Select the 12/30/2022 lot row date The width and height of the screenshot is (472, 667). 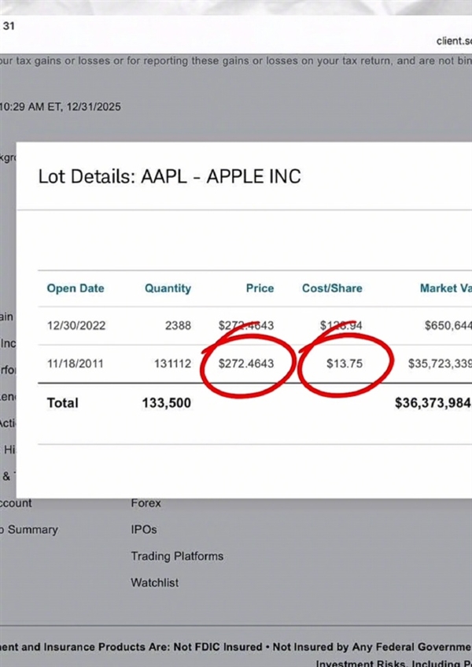76,325
